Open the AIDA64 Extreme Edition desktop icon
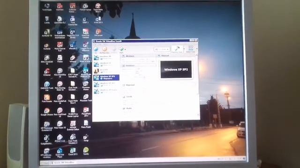The image size is (300, 168). pyautogui.click(x=73, y=126)
